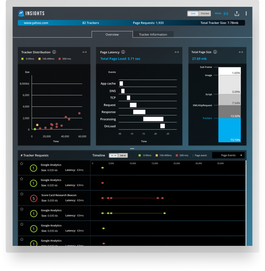The height and width of the screenshot is (271, 265).
Task: Open the Tracker Information tab
Action: point(153,34)
